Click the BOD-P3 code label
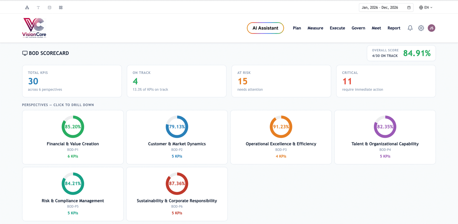The width and height of the screenshot is (458, 224). point(281,150)
